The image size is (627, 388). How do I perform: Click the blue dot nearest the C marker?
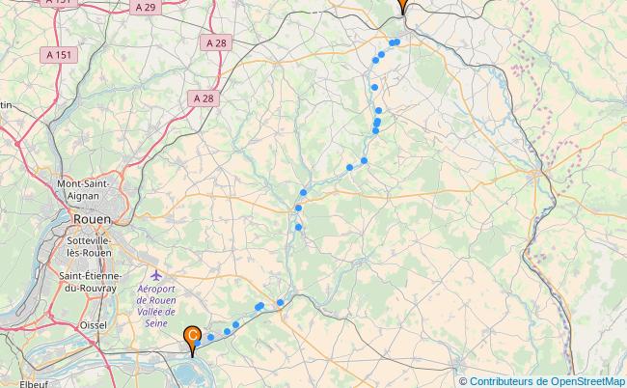pyautogui.click(x=198, y=343)
